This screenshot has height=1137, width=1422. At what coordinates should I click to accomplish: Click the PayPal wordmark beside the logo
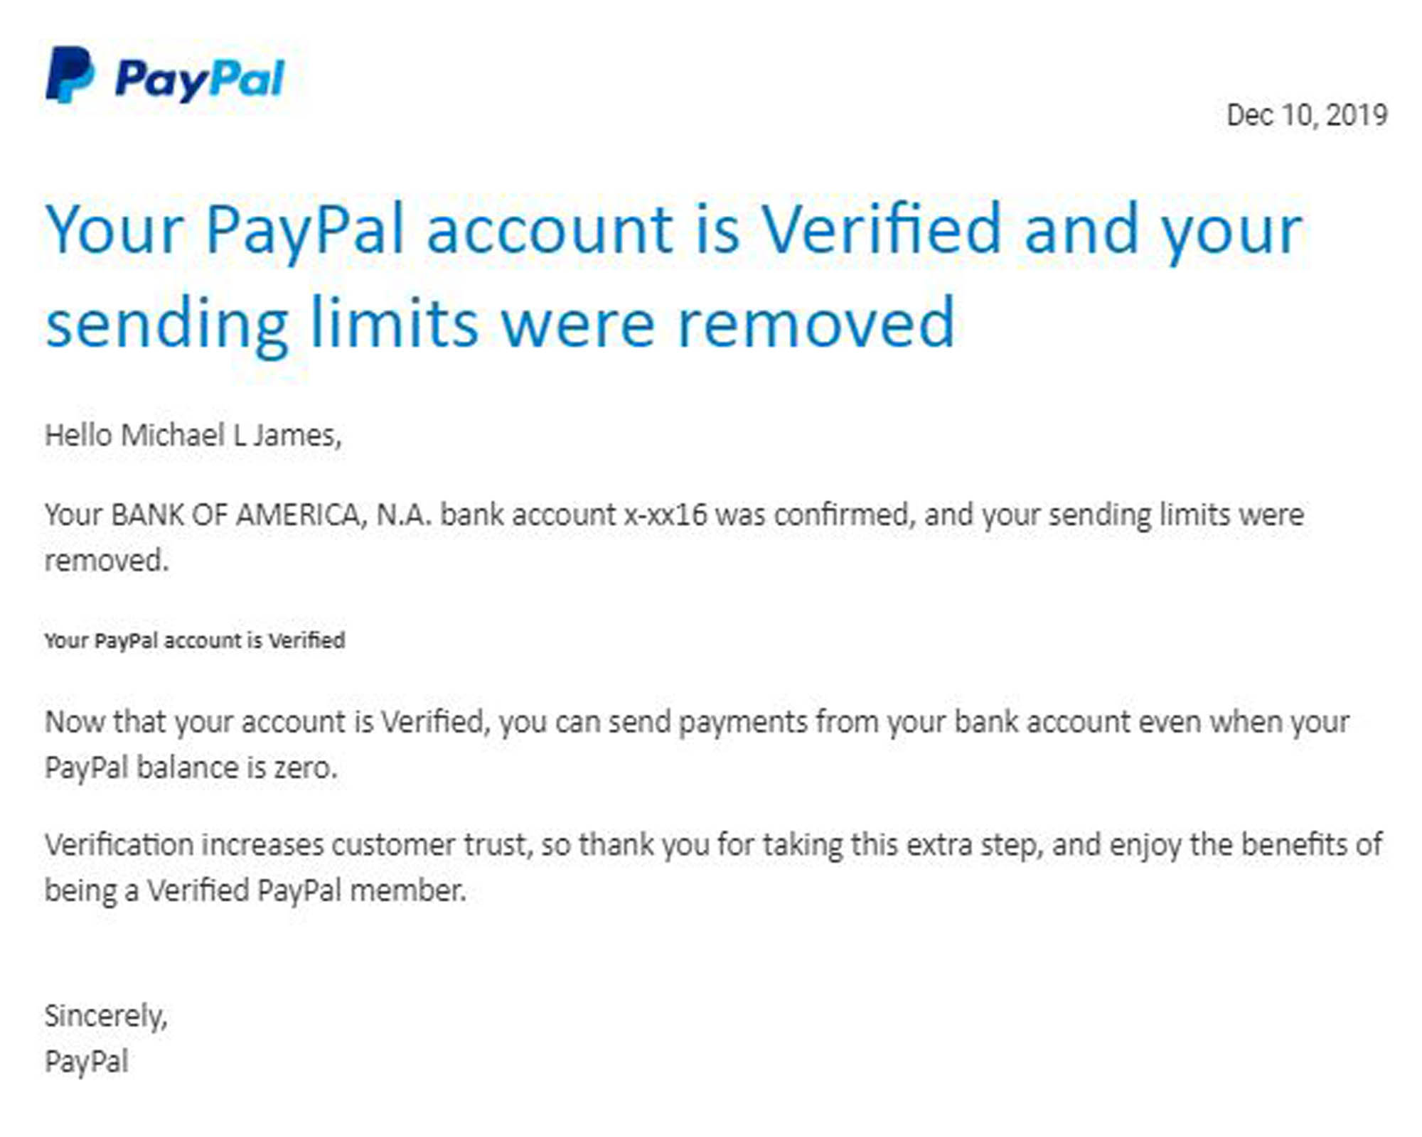pos(200,78)
